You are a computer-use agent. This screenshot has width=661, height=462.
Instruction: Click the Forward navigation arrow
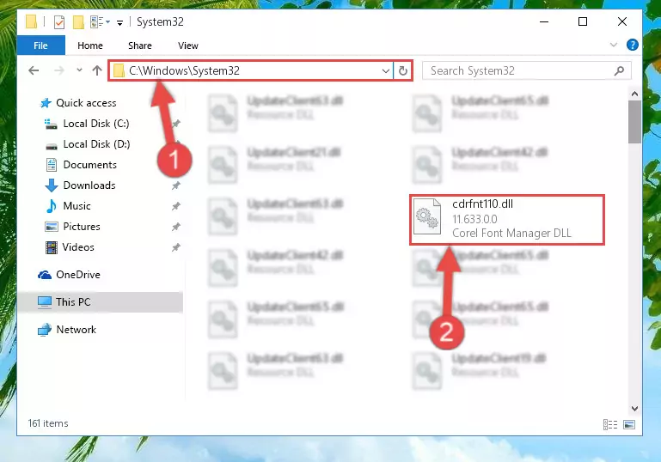(x=59, y=70)
